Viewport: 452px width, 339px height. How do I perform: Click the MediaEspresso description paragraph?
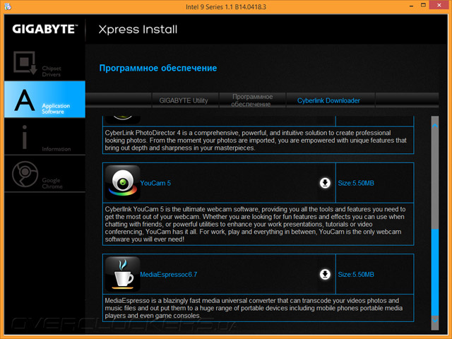[254, 308]
